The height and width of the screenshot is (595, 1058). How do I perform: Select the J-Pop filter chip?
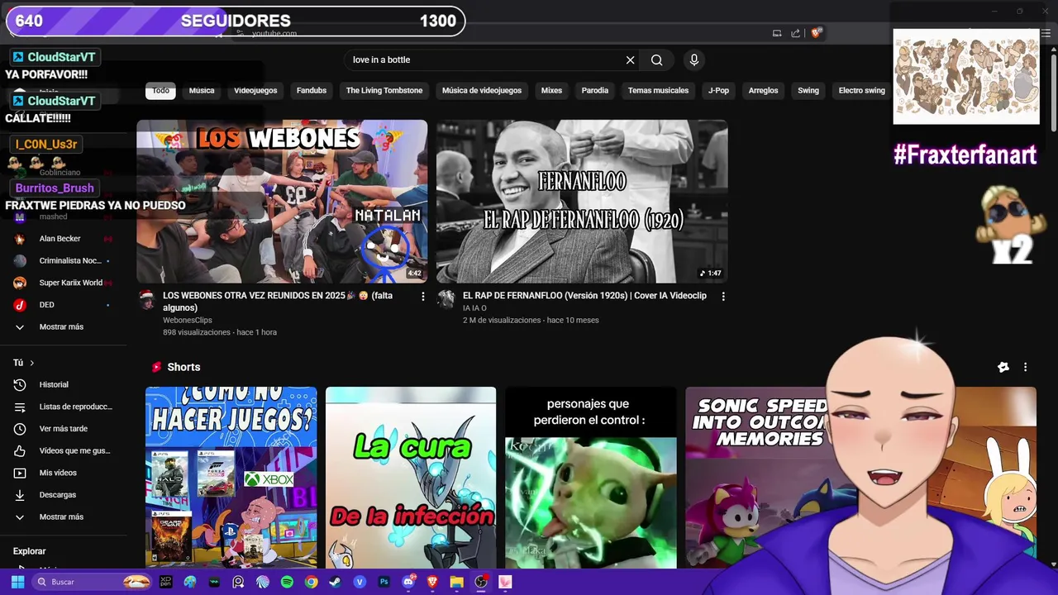coord(718,91)
